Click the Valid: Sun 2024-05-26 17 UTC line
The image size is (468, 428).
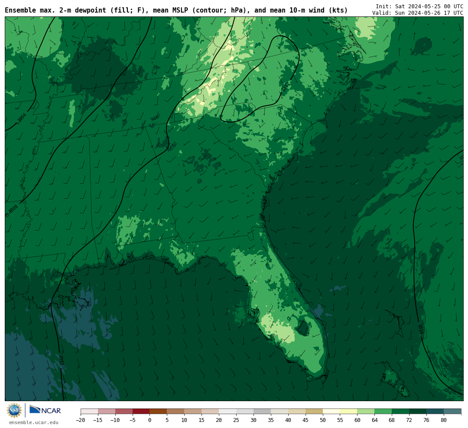coord(418,13)
